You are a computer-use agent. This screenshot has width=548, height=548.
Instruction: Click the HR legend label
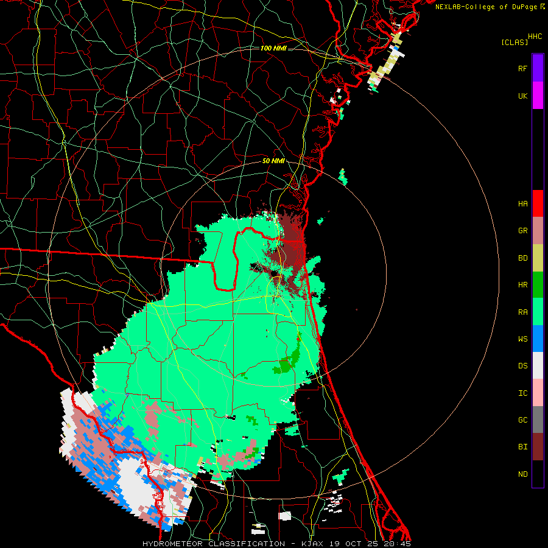(523, 285)
